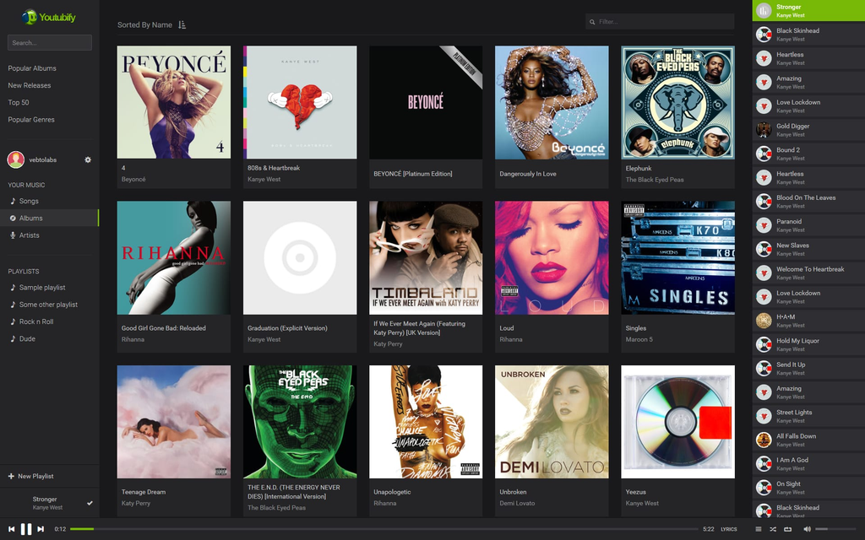Image resolution: width=865 pixels, height=540 pixels.
Task: Toggle shuffle mode in player bar
Action: [773, 529]
